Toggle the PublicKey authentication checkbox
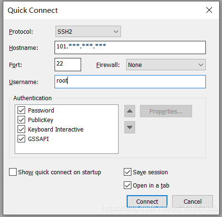The image size is (222, 217). pyautogui.click(x=21, y=120)
